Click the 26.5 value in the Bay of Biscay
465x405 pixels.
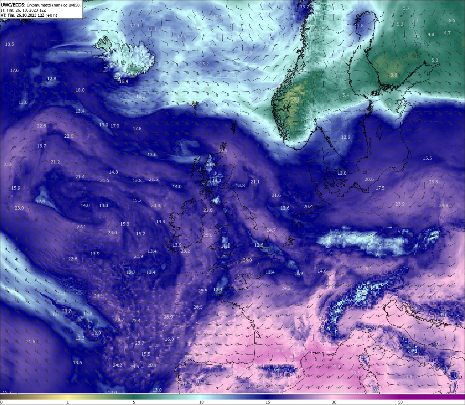tap(198, 307)
